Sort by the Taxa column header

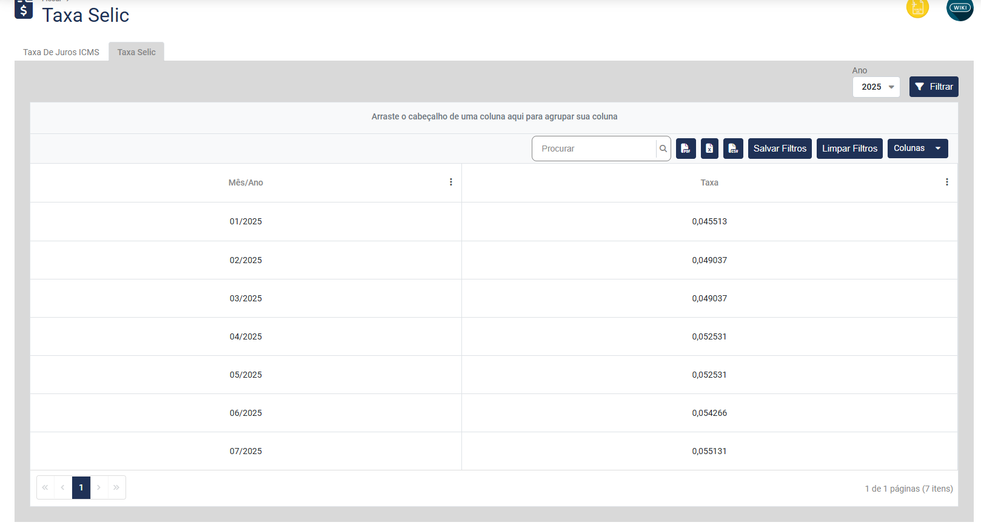(709, 182)
